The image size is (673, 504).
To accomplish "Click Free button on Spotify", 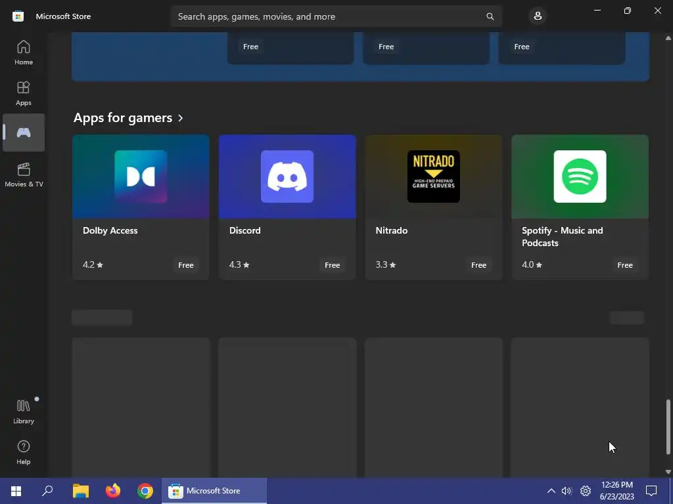I will (625, 265).
